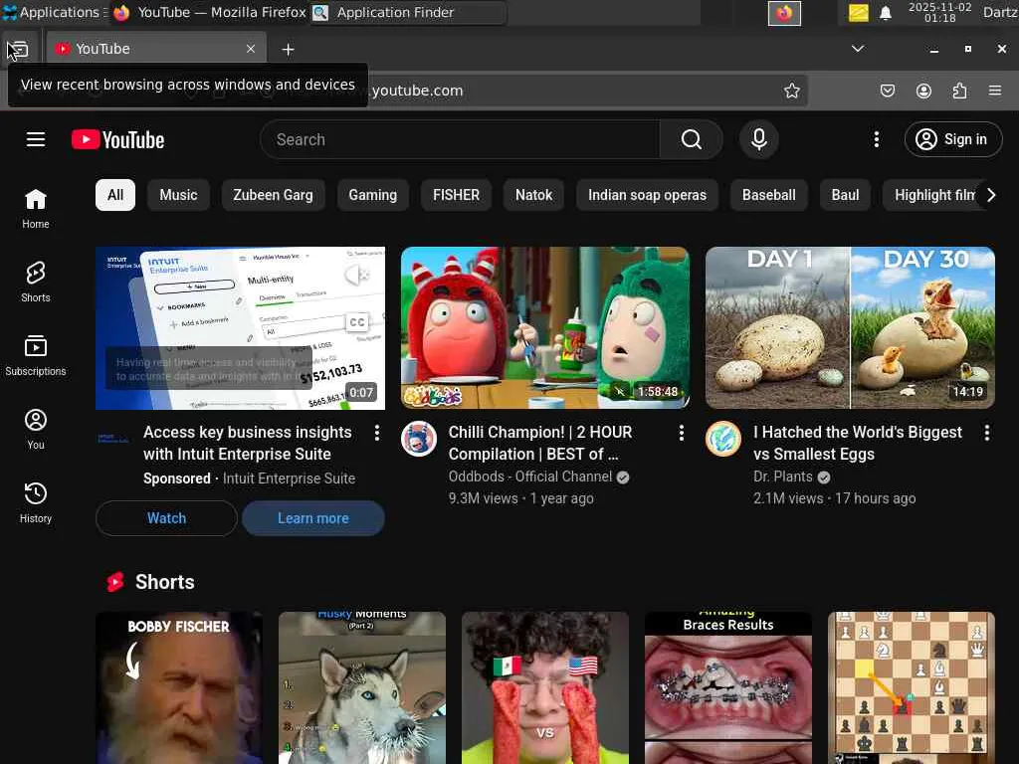Viewport: 1019px width, 764px height.
Task: Open the chess board short
Action: tap(912, 687)
